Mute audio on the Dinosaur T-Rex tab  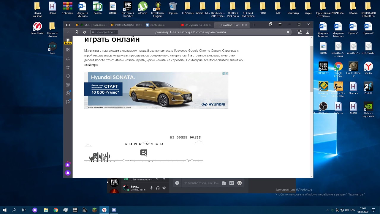coord(243,25)
